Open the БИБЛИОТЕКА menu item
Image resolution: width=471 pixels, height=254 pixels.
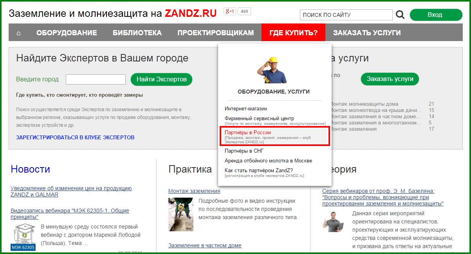pyautogui.click(x=137, y=33)
